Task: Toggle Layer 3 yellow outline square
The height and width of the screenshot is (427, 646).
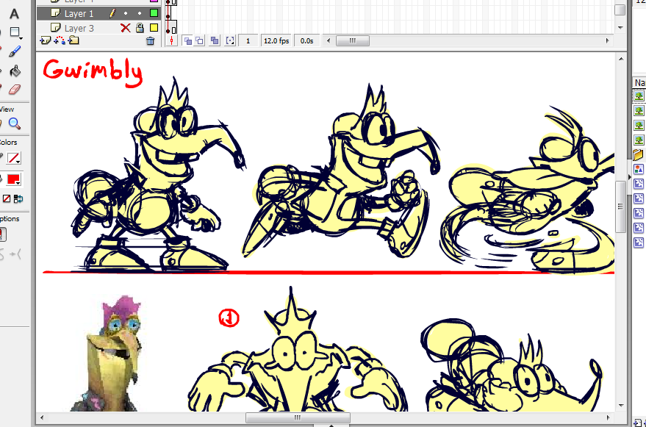Action: coord(154,28)
